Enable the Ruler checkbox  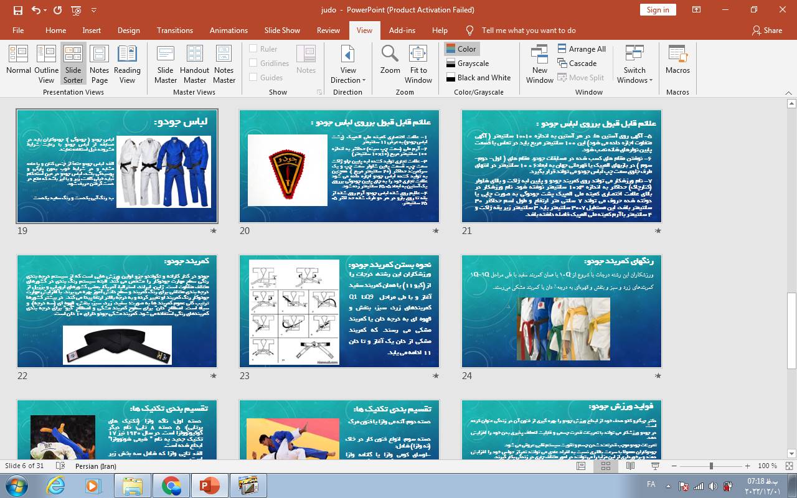[x=253, y=49]
